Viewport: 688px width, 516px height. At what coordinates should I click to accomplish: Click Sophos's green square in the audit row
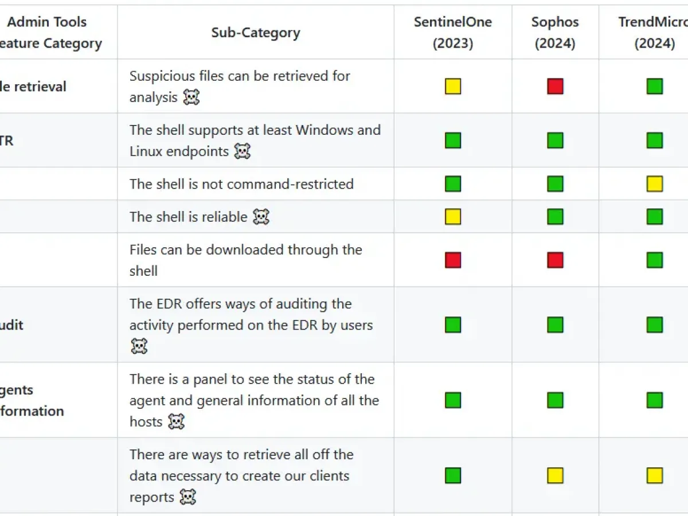pos(555,325)
